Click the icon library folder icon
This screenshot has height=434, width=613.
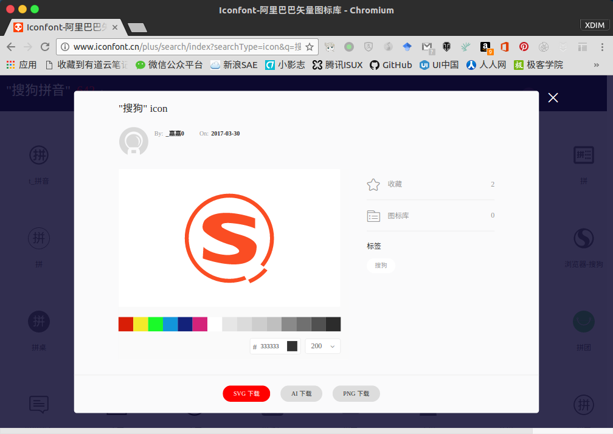[x=373, y=216]
